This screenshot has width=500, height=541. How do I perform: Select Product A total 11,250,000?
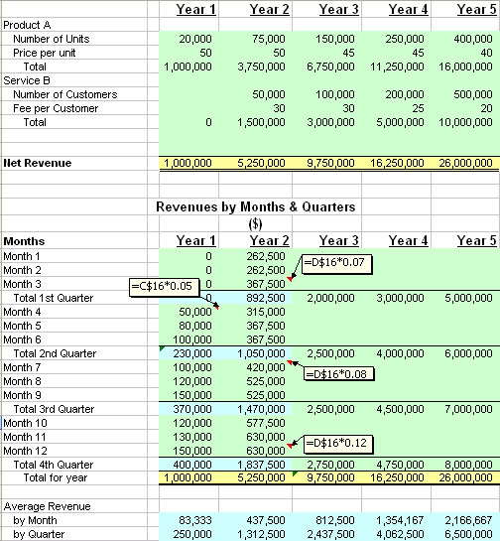[x=397, y=67]
